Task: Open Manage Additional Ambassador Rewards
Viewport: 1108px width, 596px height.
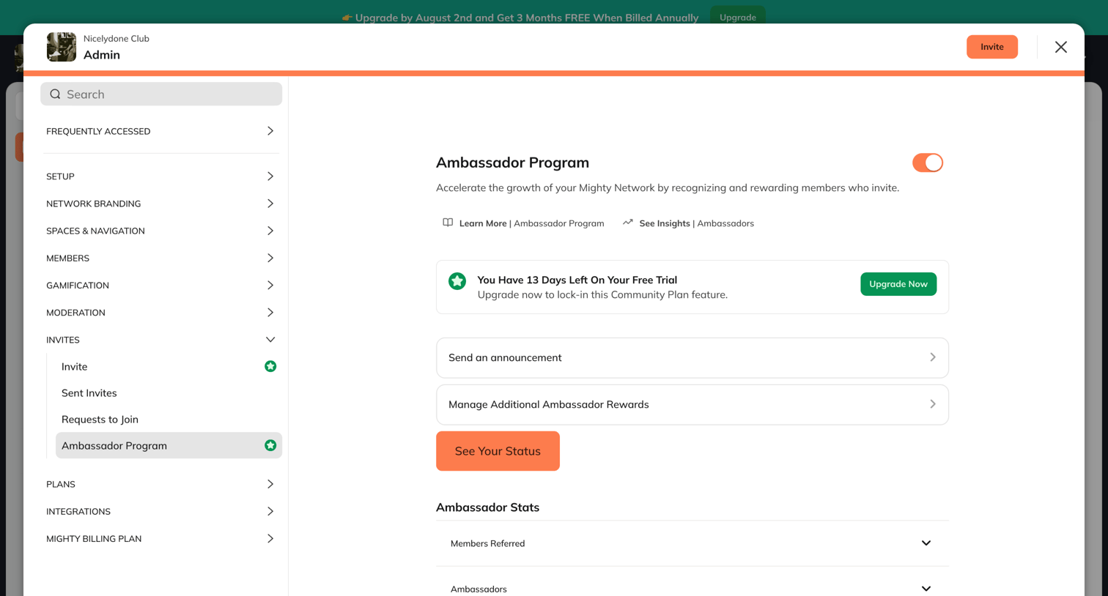Action: pos(692,404)
